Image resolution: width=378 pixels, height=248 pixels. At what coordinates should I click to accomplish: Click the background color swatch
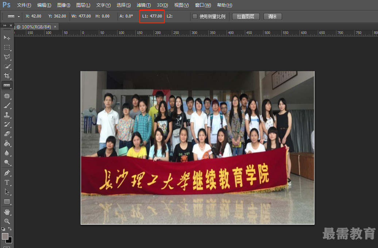pyautogui.click(x=9, y=241)
